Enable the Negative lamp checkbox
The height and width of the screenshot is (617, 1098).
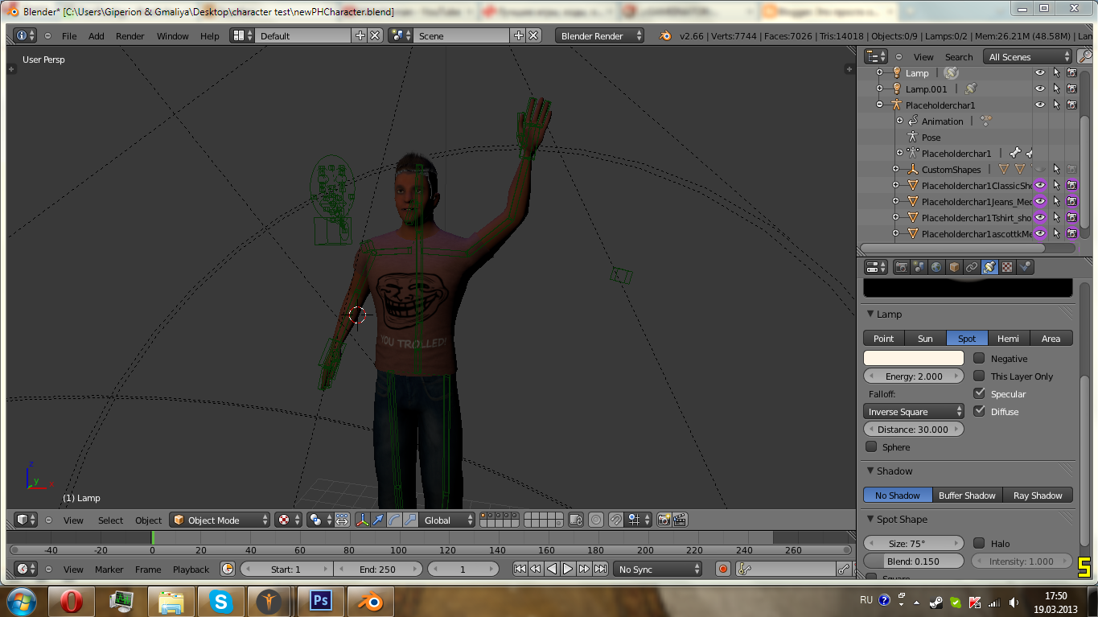[979, 358]
